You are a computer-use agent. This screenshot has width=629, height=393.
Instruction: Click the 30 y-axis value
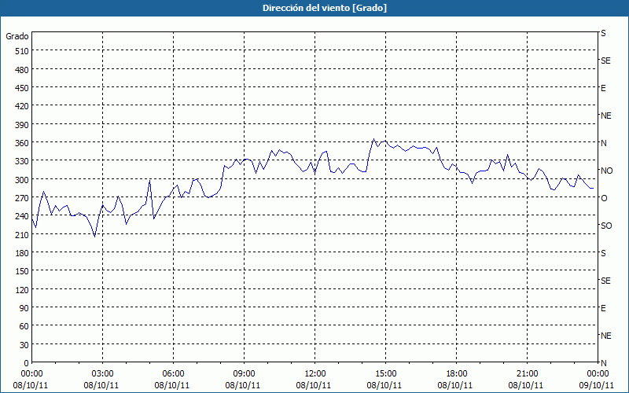(24, 345)
